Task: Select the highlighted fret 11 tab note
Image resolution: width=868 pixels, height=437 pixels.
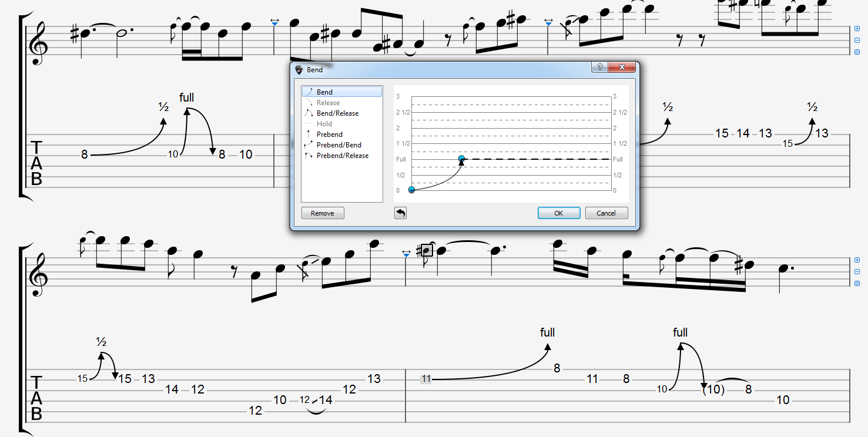Action: pyautogui.click(x=426, y=379)
